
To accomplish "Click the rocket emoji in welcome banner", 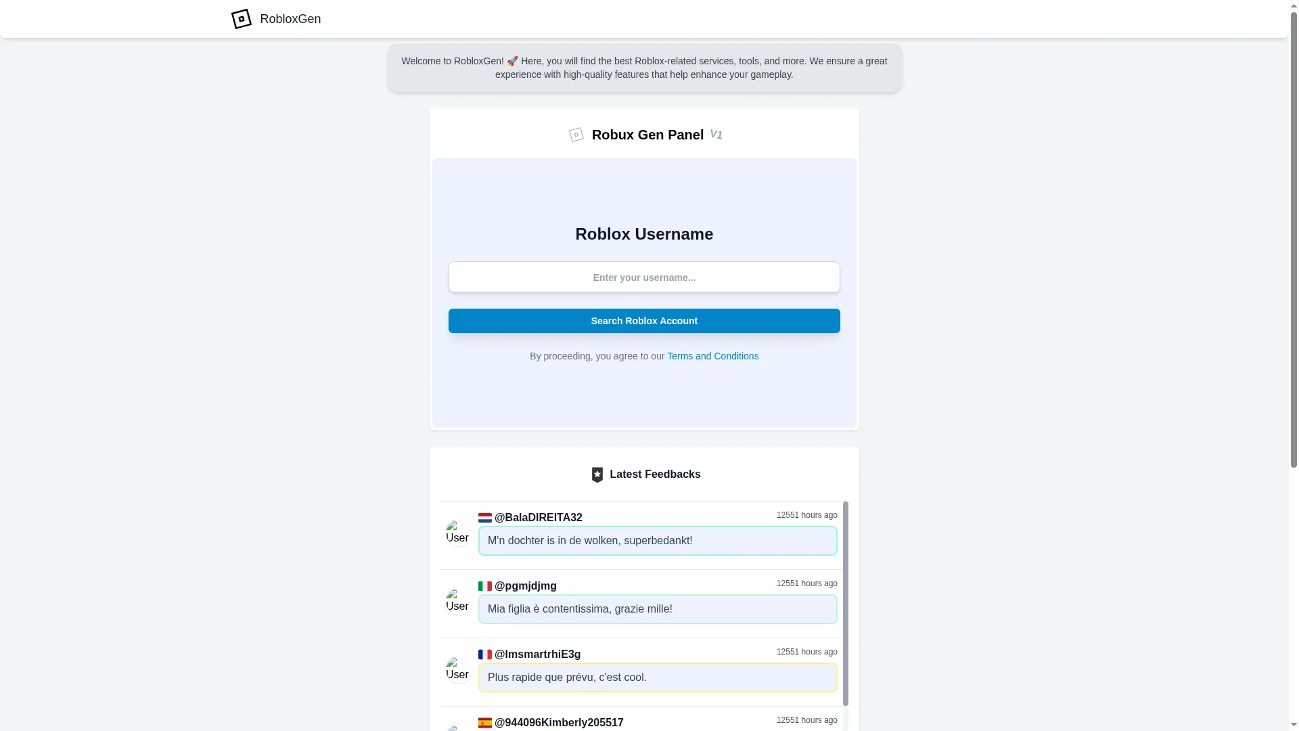I will pos(512,61).
